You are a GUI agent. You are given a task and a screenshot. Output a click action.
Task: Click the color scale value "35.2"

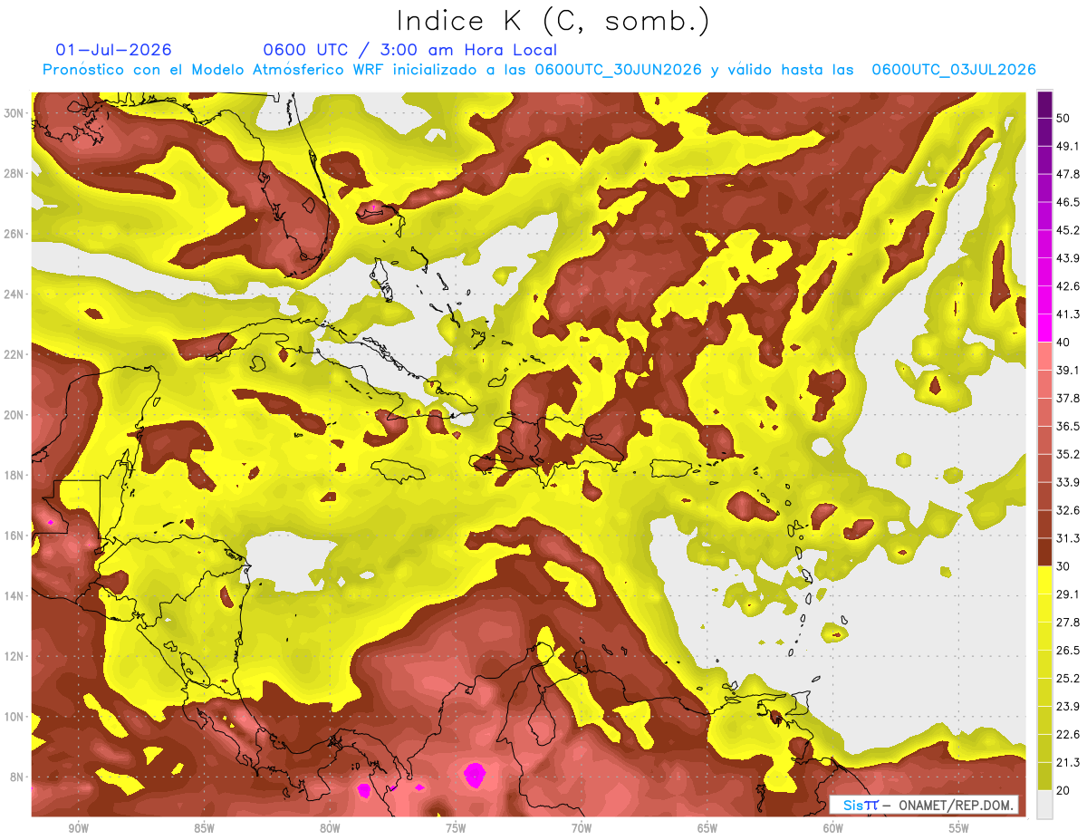[x=1067, y=454]
